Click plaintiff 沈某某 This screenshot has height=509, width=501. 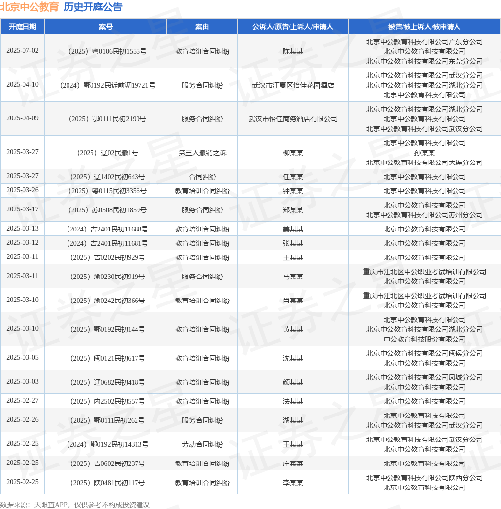(293, 358)
